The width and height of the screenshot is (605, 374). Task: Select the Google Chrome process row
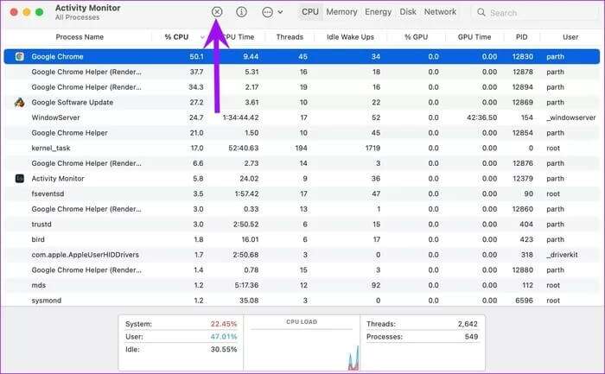[x=302, y=57]
